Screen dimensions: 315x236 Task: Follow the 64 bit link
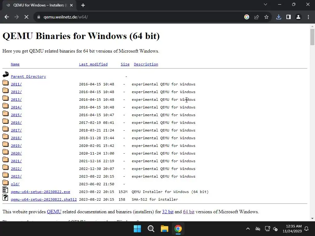(x=189, y=212)
